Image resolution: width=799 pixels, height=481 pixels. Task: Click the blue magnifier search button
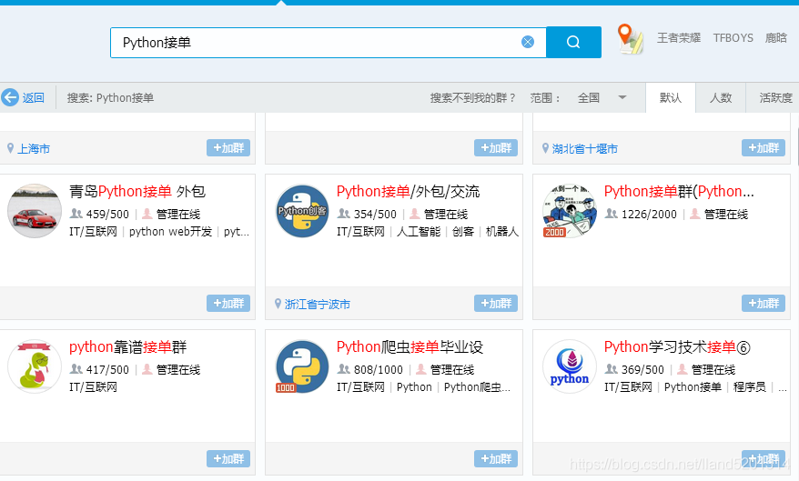(573, 42)
